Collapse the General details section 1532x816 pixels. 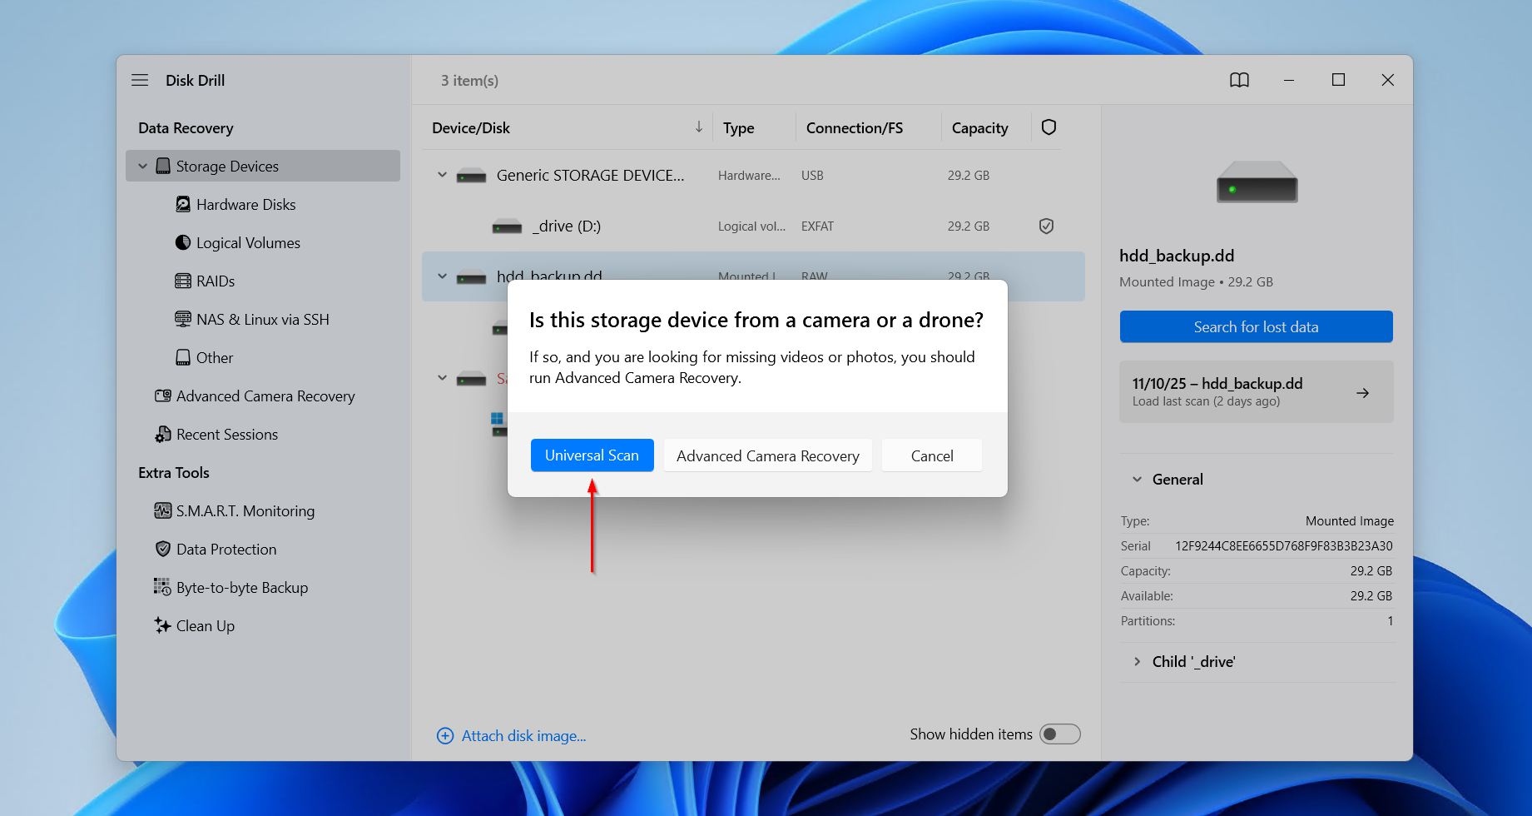tap(1137, 479)
